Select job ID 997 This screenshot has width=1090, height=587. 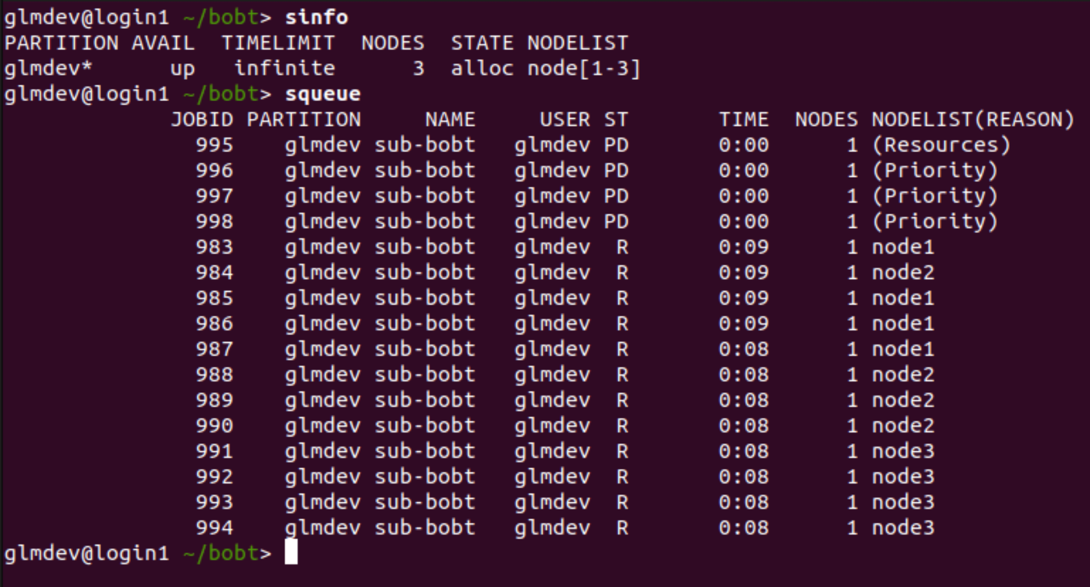(214, 196)
